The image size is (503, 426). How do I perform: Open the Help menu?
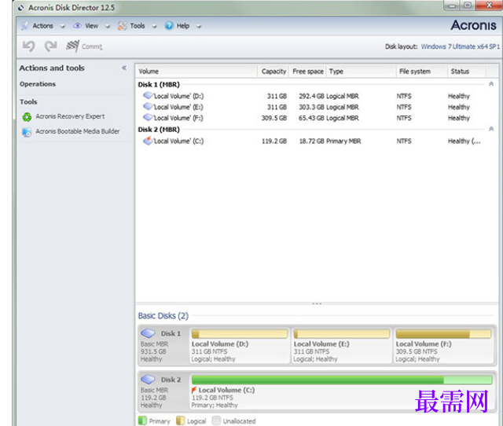(x=183, y=26)
